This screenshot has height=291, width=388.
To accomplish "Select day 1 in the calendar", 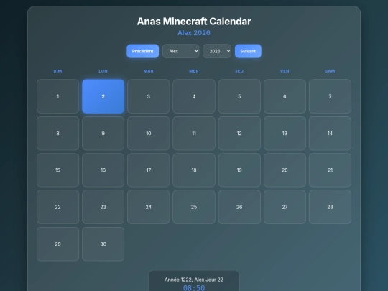I will click(x=58, y=96).
